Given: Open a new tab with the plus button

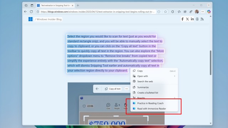Looking at the screenshot, I should (x=78, y=6).
